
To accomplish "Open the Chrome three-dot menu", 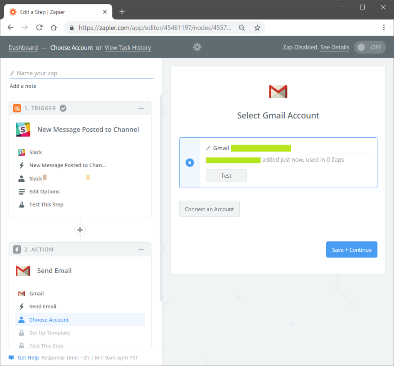I will 384,27.
